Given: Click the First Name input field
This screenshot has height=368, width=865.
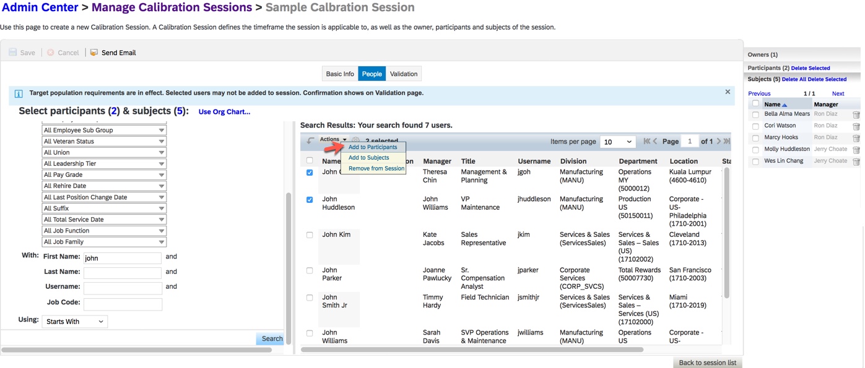Looking at the screenshot, I should click(122, 257).
